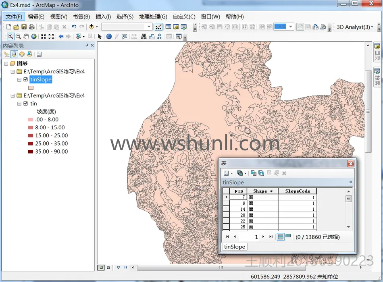The width and height of the screenshot is (383, 282).
Task: Click the Full Extent globe icon
Action: [x=34, y=36]
